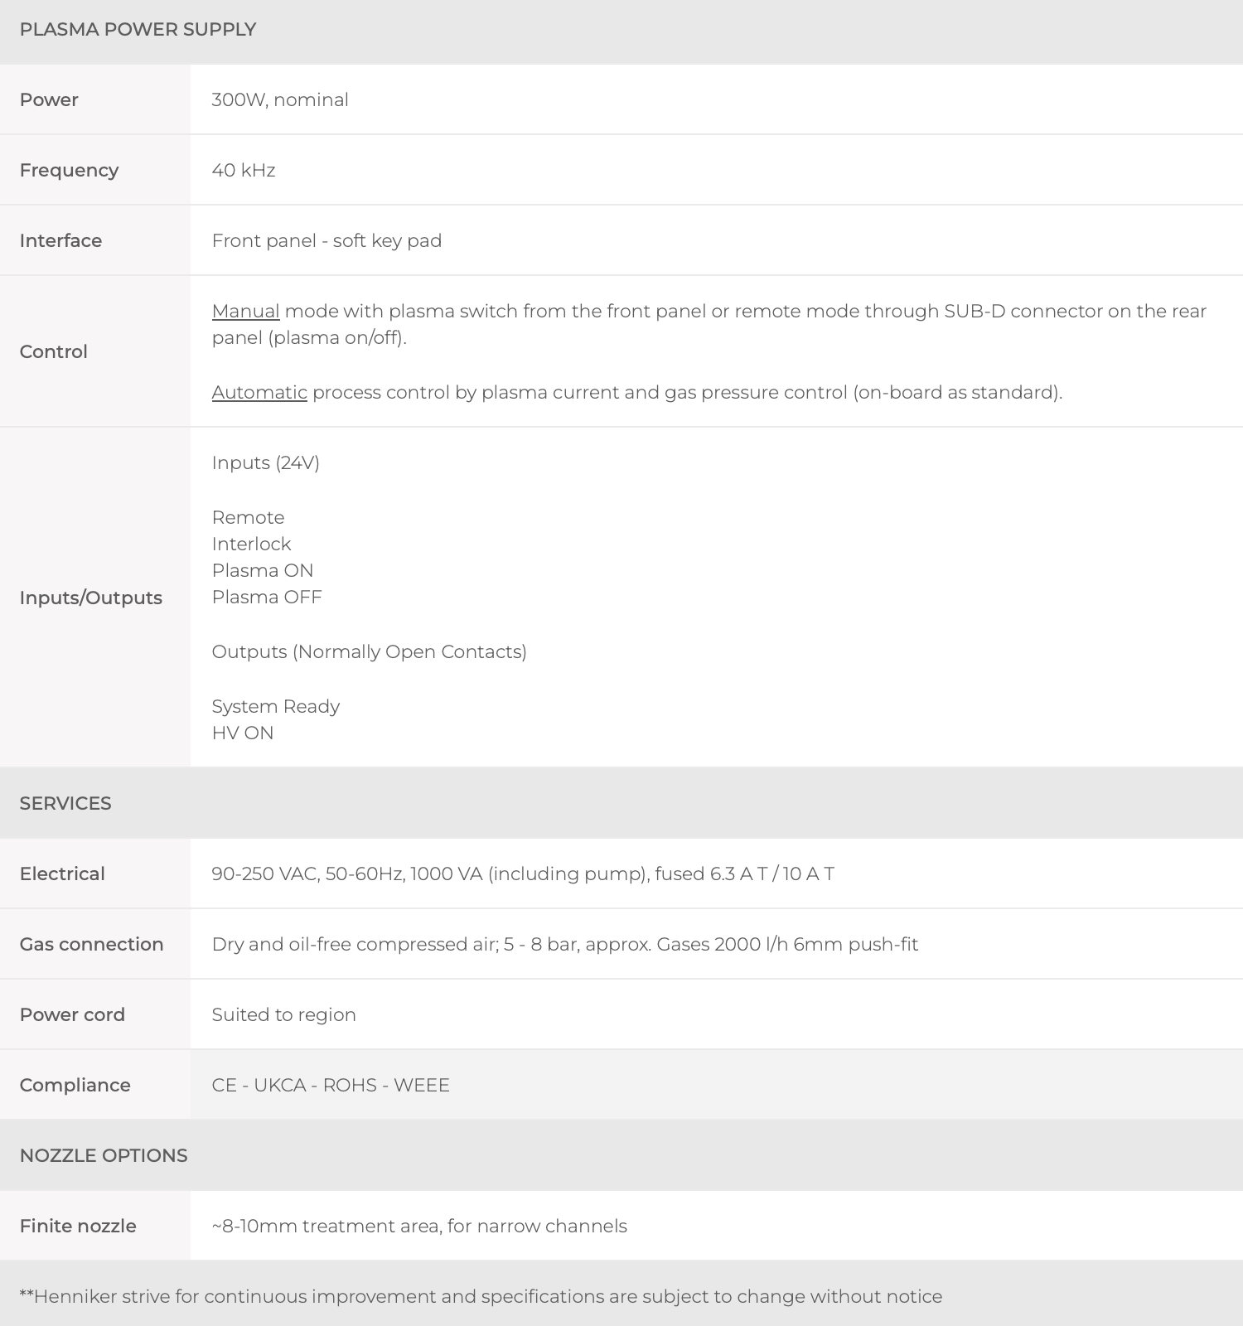Select the Frequency row label
This screenshot has width=1243, height=1326.
pos(69,170)
